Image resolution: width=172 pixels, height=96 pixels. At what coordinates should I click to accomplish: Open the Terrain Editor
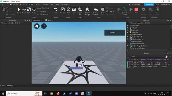[x=56, y=11]
